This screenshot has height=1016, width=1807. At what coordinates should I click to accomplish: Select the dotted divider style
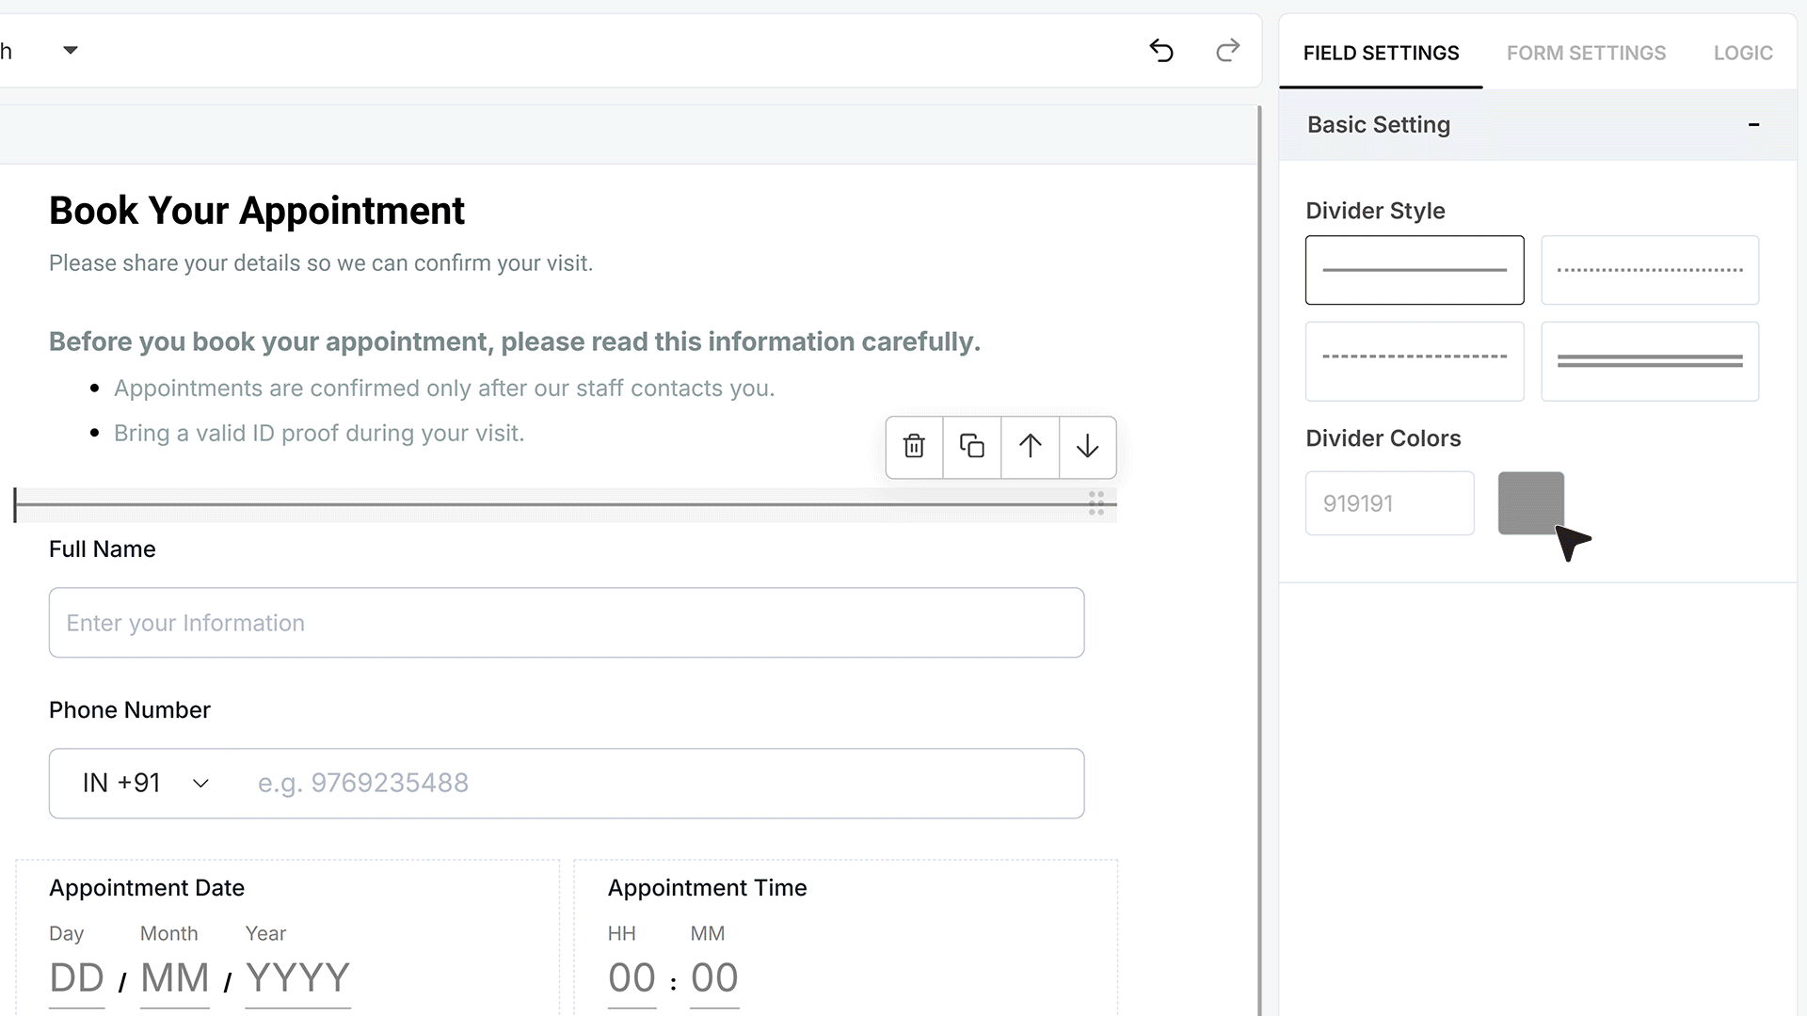(1650, 270)
